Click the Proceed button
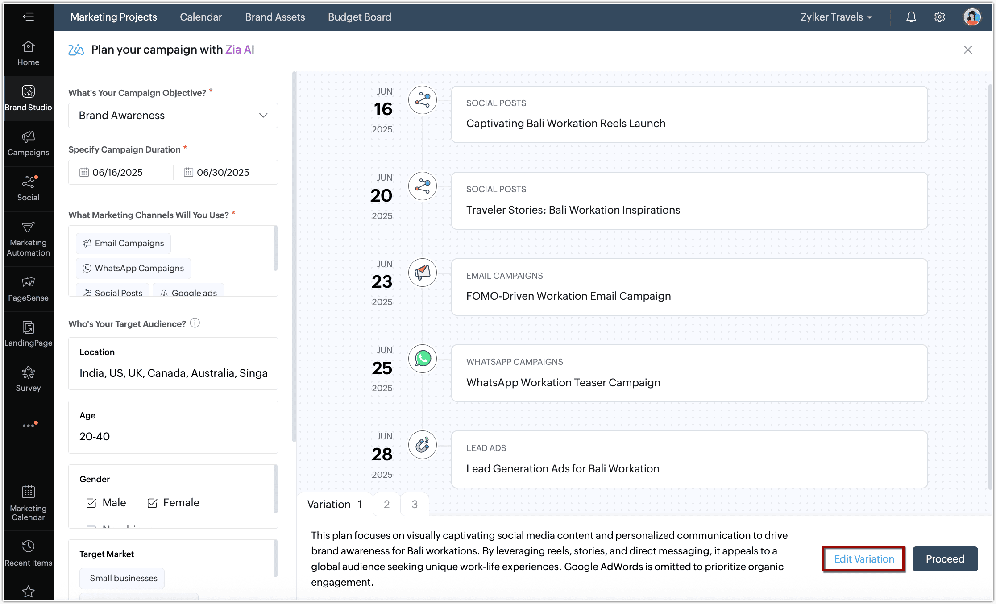Screen dimensions: 996x604 tap(945, 558)
